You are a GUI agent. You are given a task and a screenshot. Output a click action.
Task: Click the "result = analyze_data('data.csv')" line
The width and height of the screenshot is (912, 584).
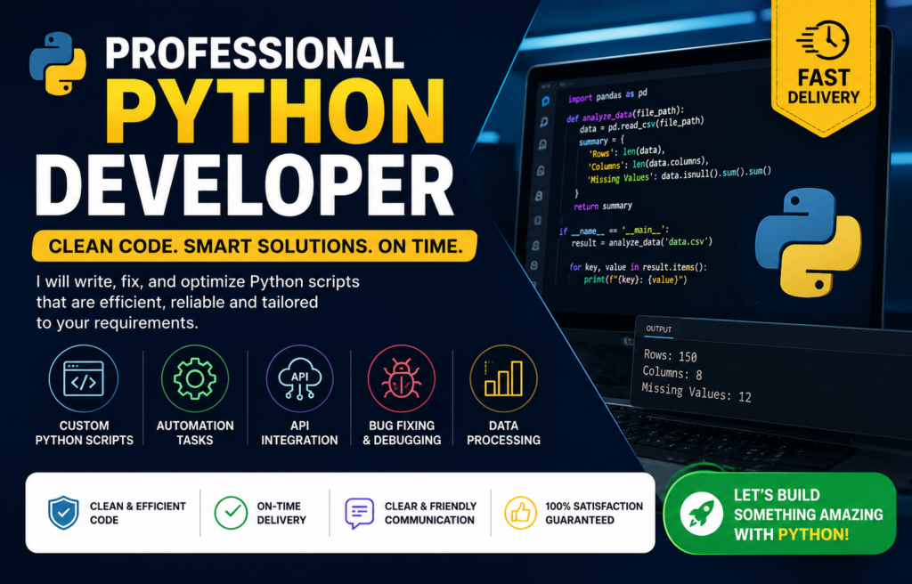(x=641, y=242)
